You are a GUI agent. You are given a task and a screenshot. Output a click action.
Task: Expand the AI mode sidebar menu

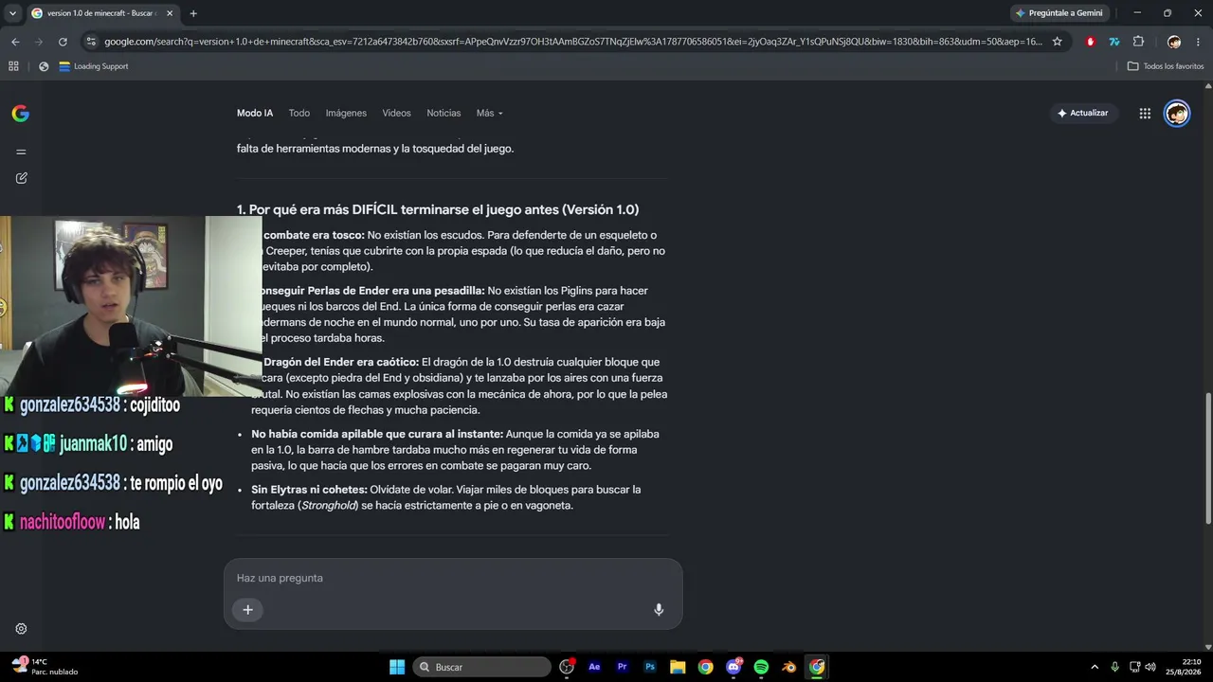tap(21, 152)
